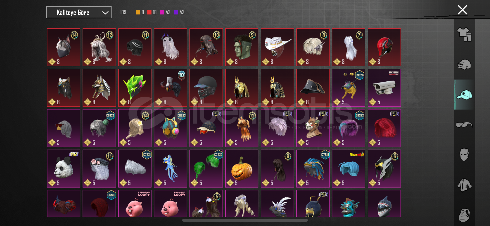Image resolution: width=490 pixels, height=226 pixels.
Task: Open the outfits shirt category icon
Action: (x=464, y=34)
